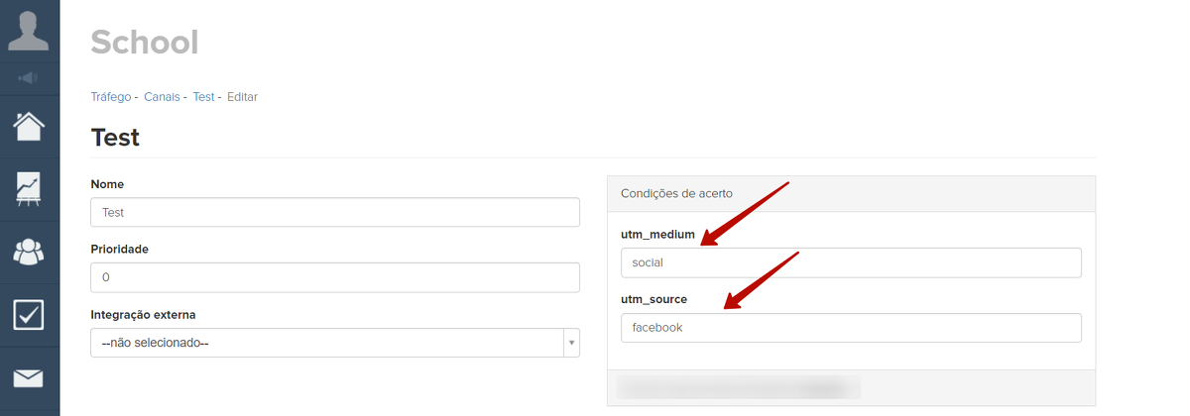Select the checkmark tasks icon in sidebar

[x=29, y=315]
